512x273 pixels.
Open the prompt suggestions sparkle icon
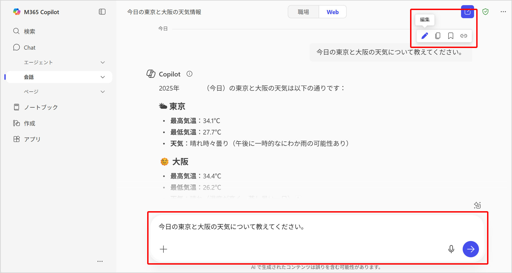tap(477, 205)
